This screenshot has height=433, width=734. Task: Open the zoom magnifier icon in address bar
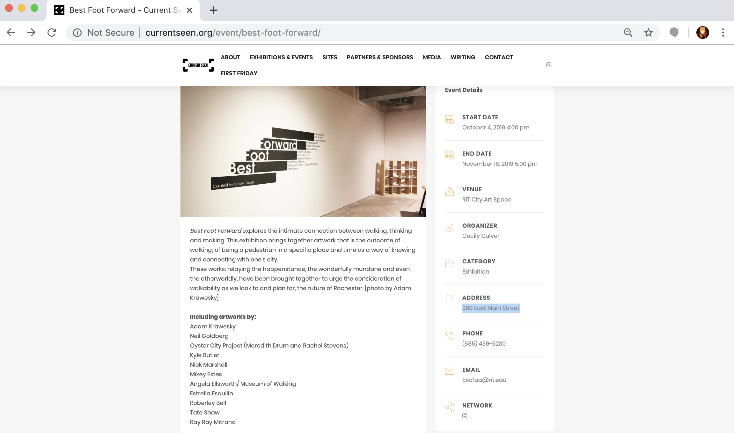[x=628, y=33]
